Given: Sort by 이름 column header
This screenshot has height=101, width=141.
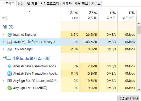Looking at the screenshot, I should (x=30, y=16).
